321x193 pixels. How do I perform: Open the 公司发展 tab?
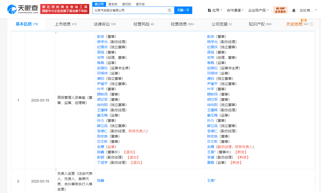(x=222, y=24)
